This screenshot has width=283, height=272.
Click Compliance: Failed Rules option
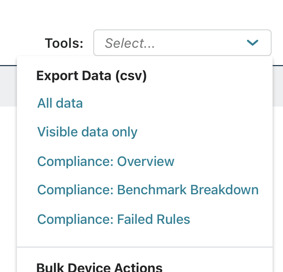pos(114,219)
